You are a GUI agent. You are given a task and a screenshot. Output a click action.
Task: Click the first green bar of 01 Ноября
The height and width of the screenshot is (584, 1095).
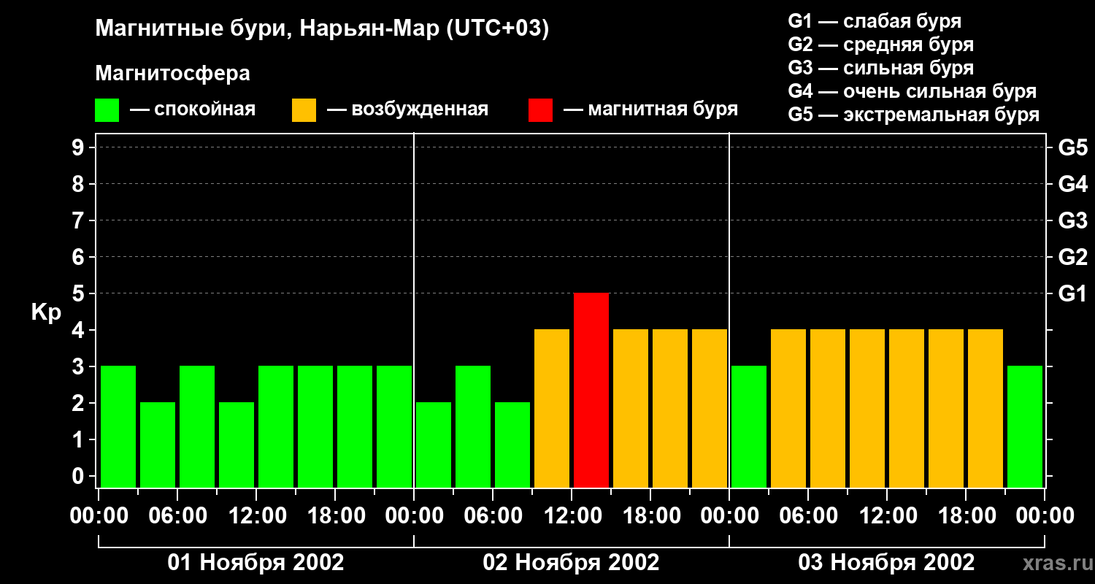[x=118, y=426]
